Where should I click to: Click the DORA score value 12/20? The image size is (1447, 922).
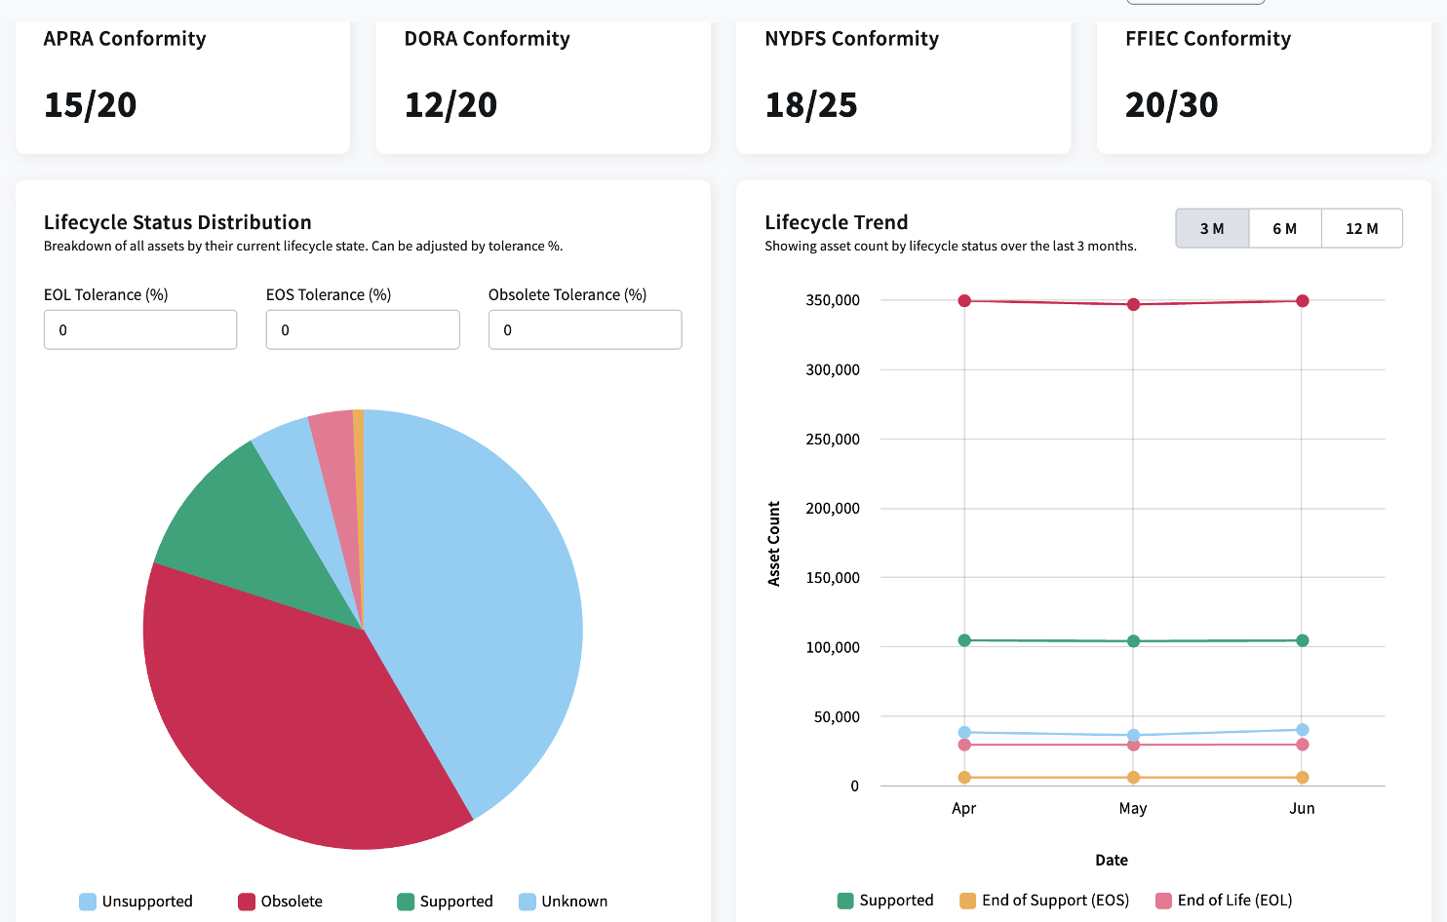(x=450, y=104)
